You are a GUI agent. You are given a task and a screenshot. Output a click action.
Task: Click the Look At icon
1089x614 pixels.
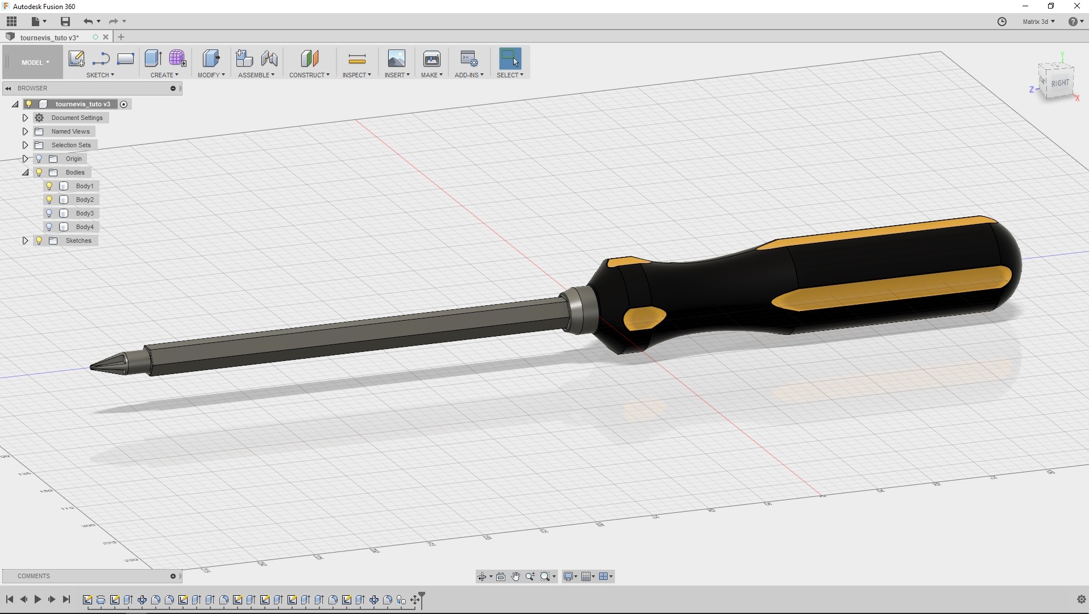[x=501, y=576]
